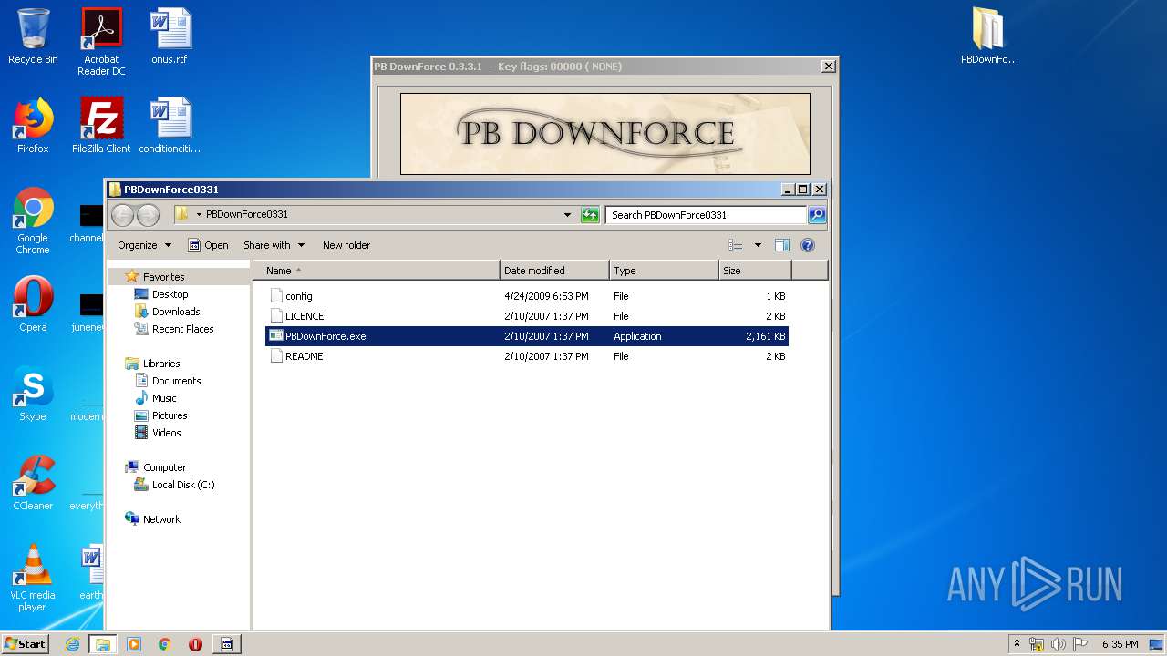Open Explorer Help icon
The height and width of the screenshot is (656, 1167).
tap(807, 245)
